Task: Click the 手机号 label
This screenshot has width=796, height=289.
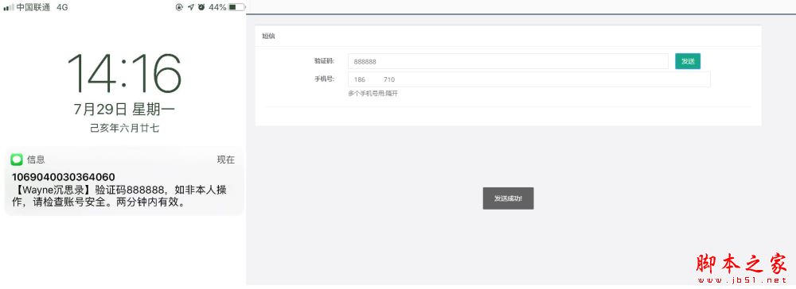Action: pyautogui.click(x=324, y=79)
